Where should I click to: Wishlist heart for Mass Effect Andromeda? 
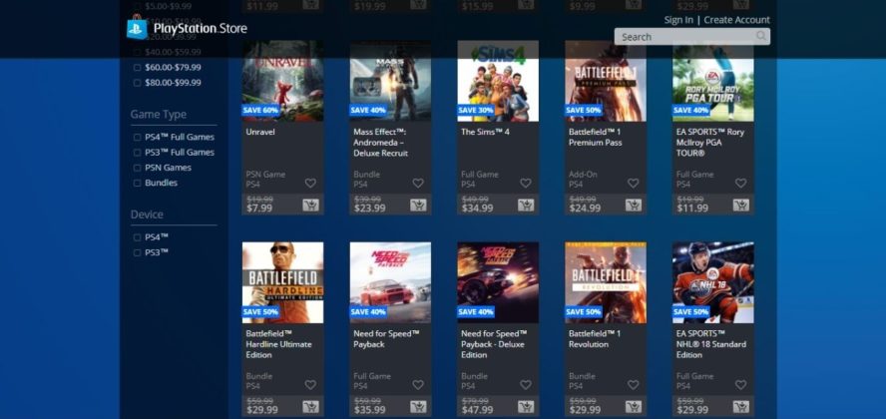(x=418, y=183)
